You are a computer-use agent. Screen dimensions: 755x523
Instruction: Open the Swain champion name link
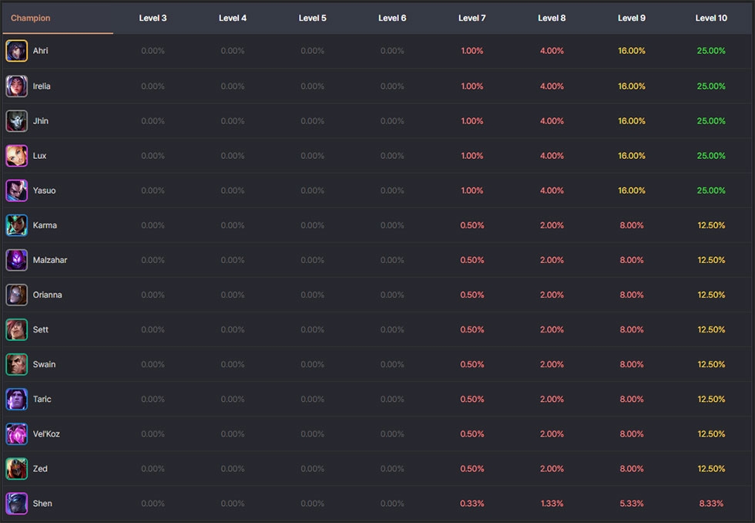(45, 364)
